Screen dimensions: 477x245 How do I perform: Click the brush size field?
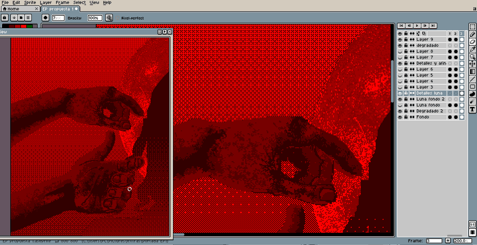[x=58, y=18]
